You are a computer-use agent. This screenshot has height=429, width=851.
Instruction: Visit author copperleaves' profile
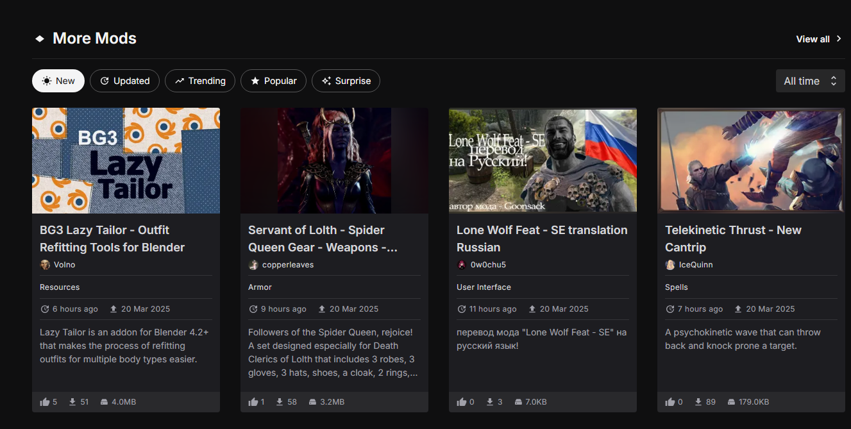pyautogui.click(x=288, y=265)
